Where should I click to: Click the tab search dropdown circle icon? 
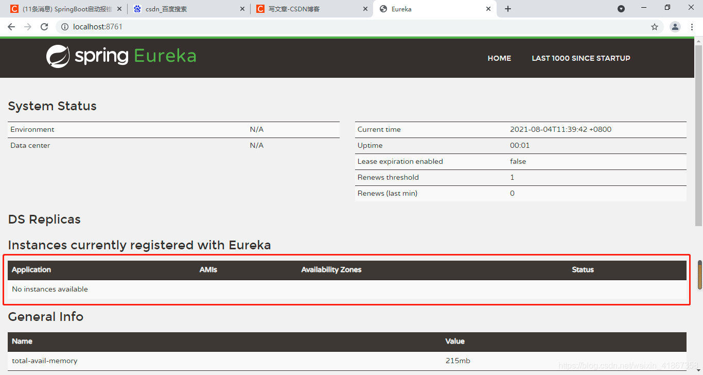621,9
